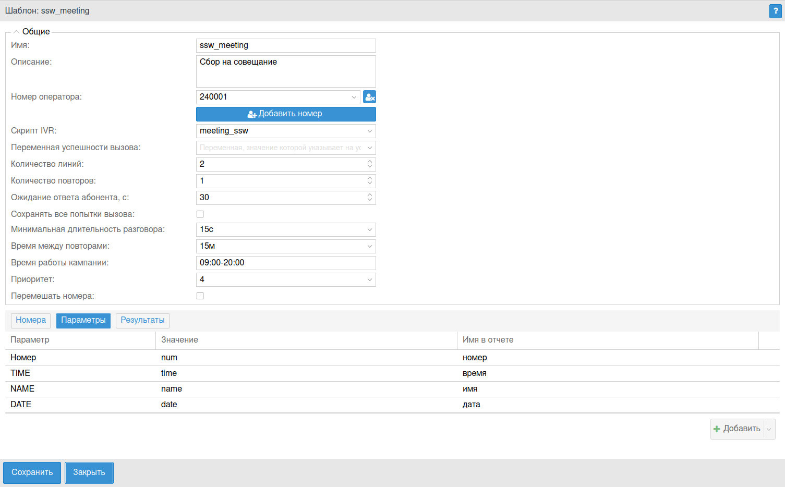Open the Скрипт IVR dropdown

(x=286, y=131)
